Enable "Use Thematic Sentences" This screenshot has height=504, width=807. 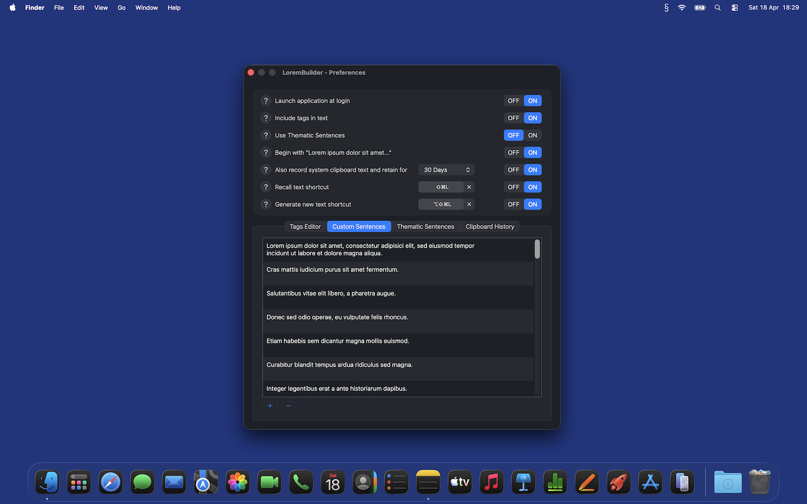pyautogui.click(x=532, y=135)
